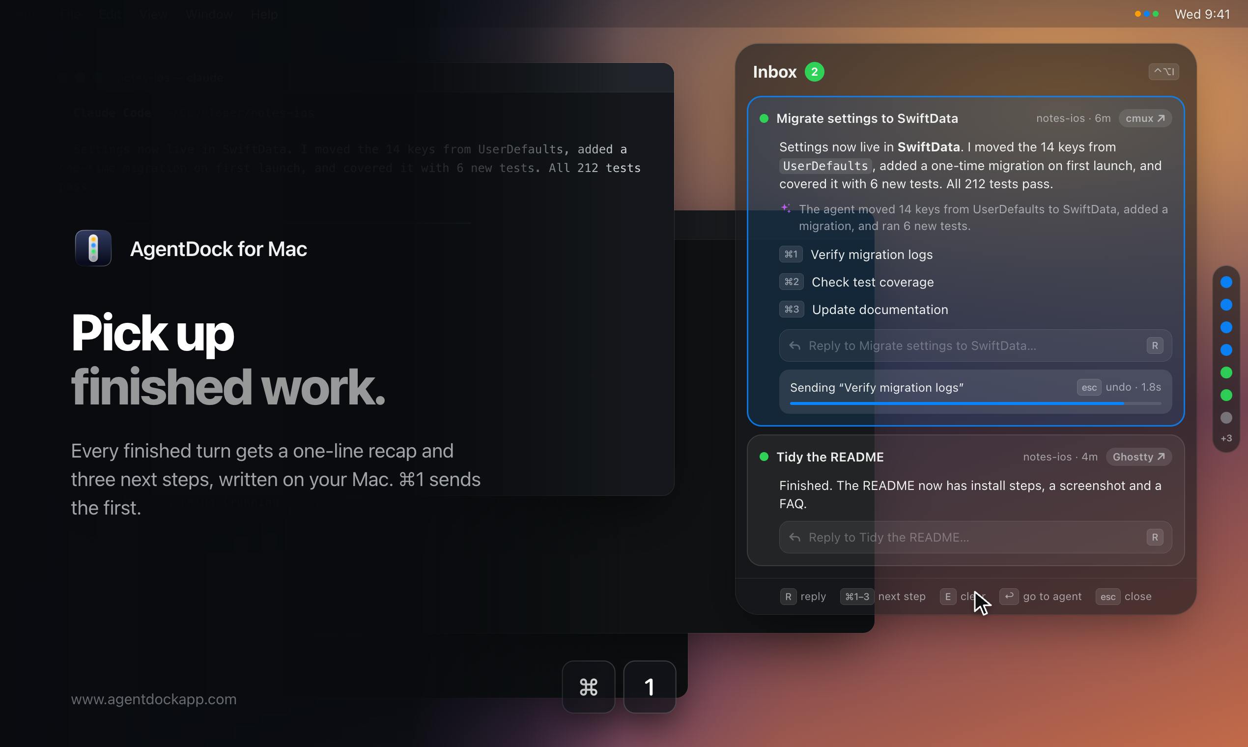
Task: Click the green Inbox count badge
Action: (814, 71)
